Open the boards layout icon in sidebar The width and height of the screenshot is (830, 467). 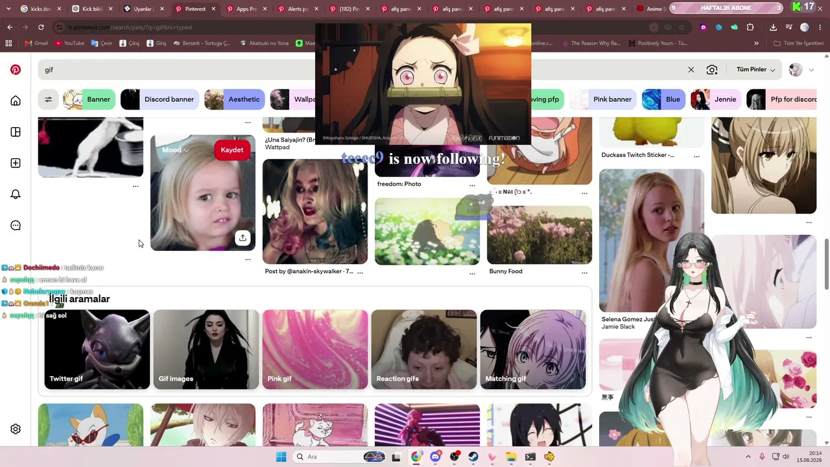coord(16,132)
